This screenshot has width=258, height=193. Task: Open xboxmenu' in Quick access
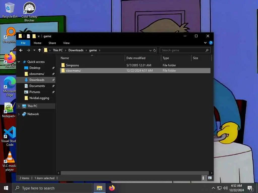click(x=37, y=74)
